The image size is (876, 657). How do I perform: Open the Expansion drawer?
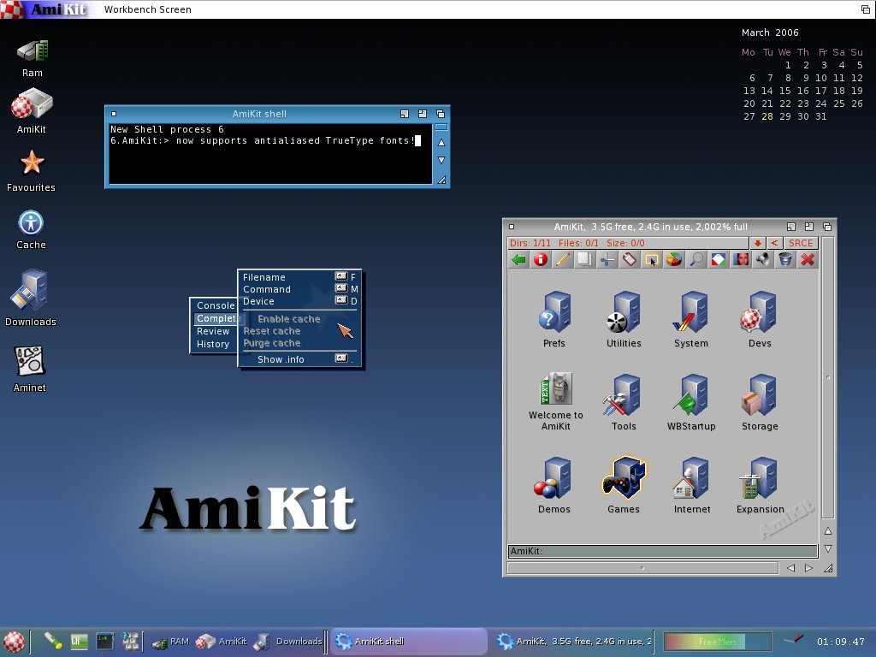pos(761,485)
